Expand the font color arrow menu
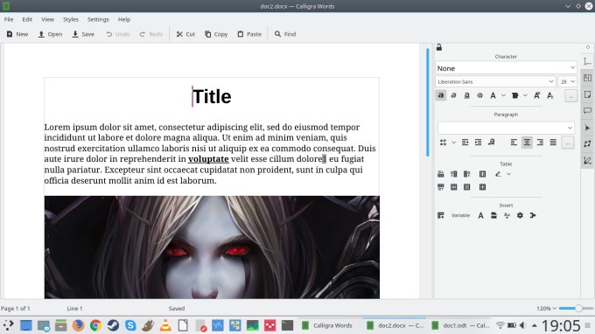The image size is (595, 334). click(503, 95)
